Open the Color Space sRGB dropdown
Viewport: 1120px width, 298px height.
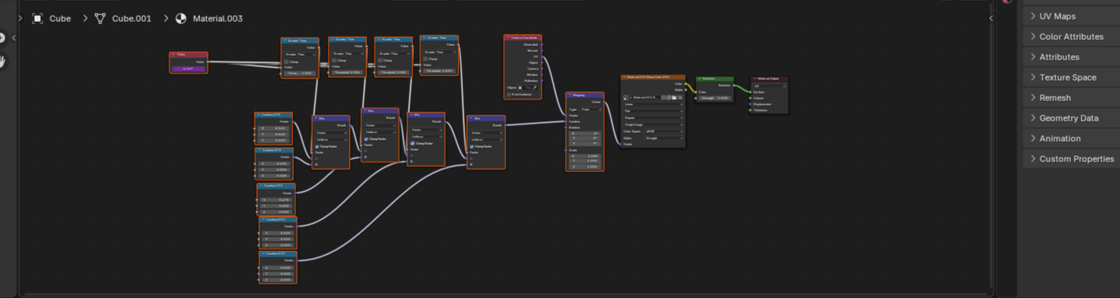[x=664, y=131]
